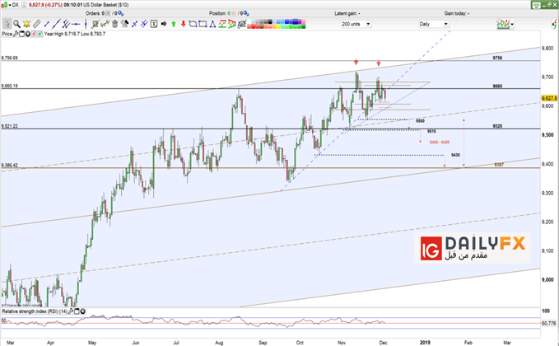Select the ellipse drawing tool
Image resolution: width=559 pixels, height=346 pixels.
coord(193,24)
